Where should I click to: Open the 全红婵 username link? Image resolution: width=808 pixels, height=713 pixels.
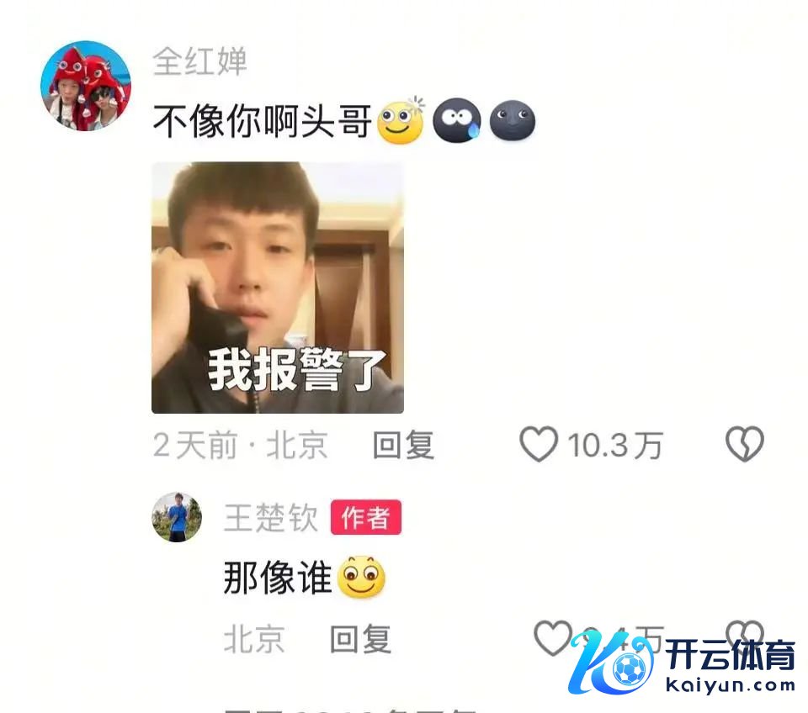pyautogui.click(x=199, y=61)
